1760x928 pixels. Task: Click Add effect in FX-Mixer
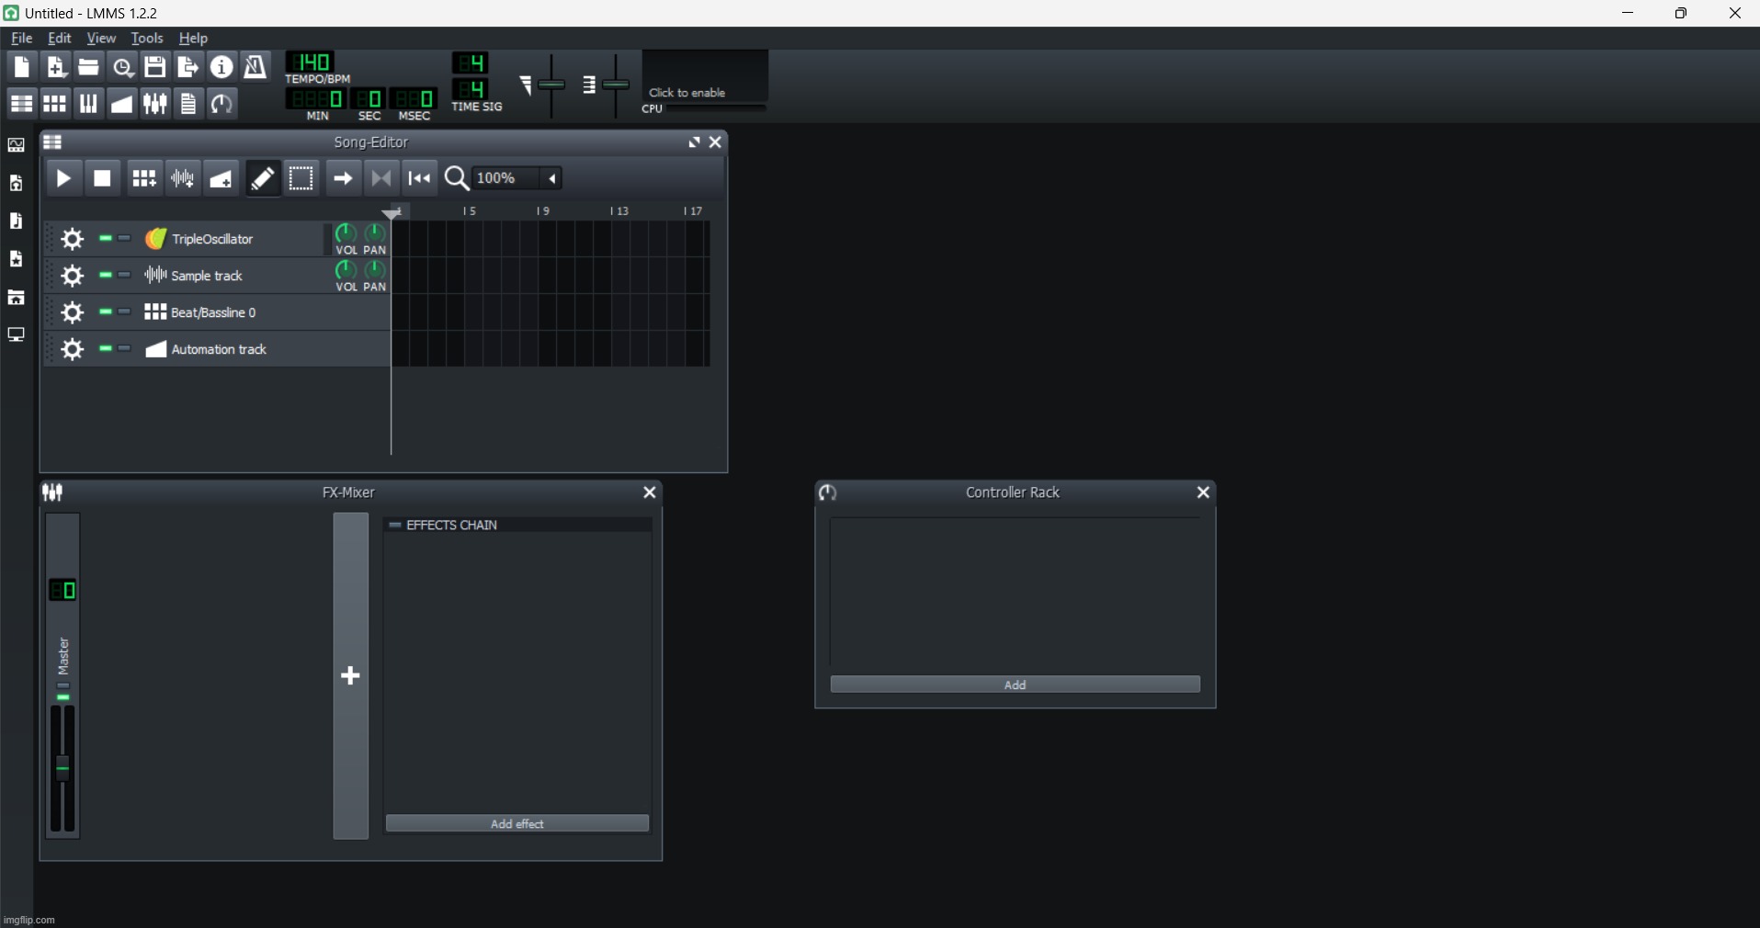pos(517,824)
